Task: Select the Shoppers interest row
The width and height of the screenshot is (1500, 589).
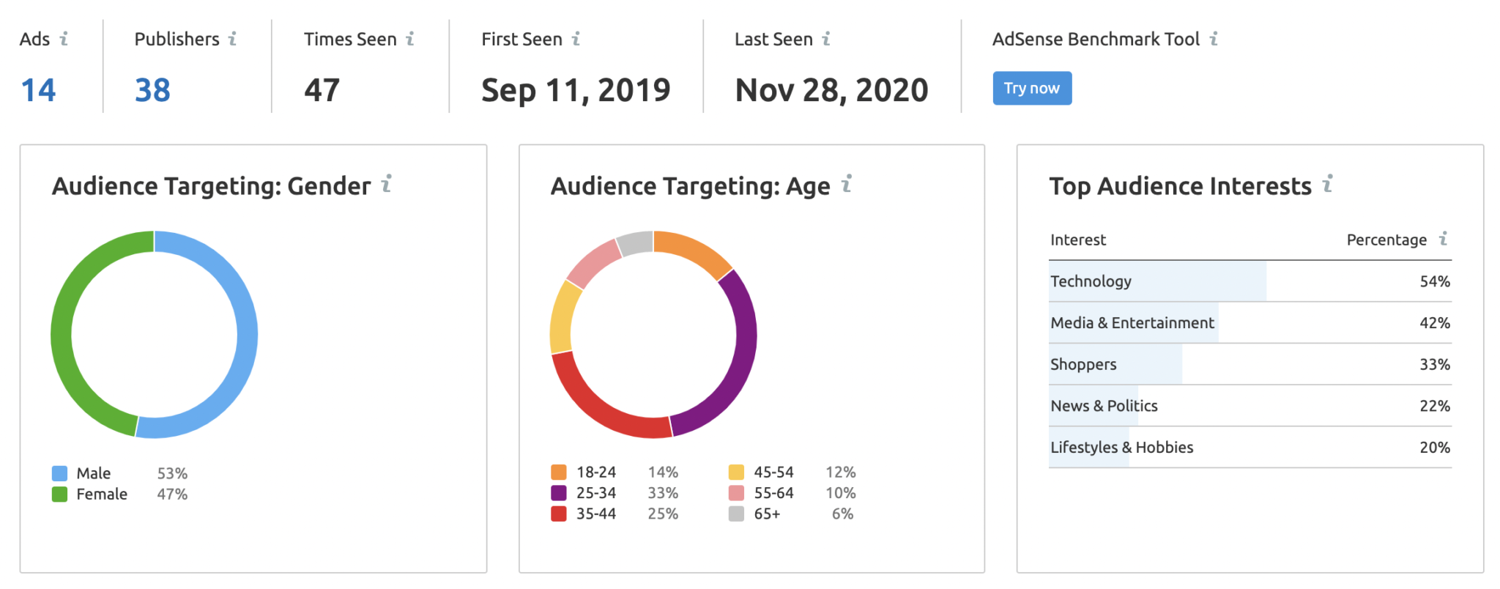Action: click(x=1250, y=364)
